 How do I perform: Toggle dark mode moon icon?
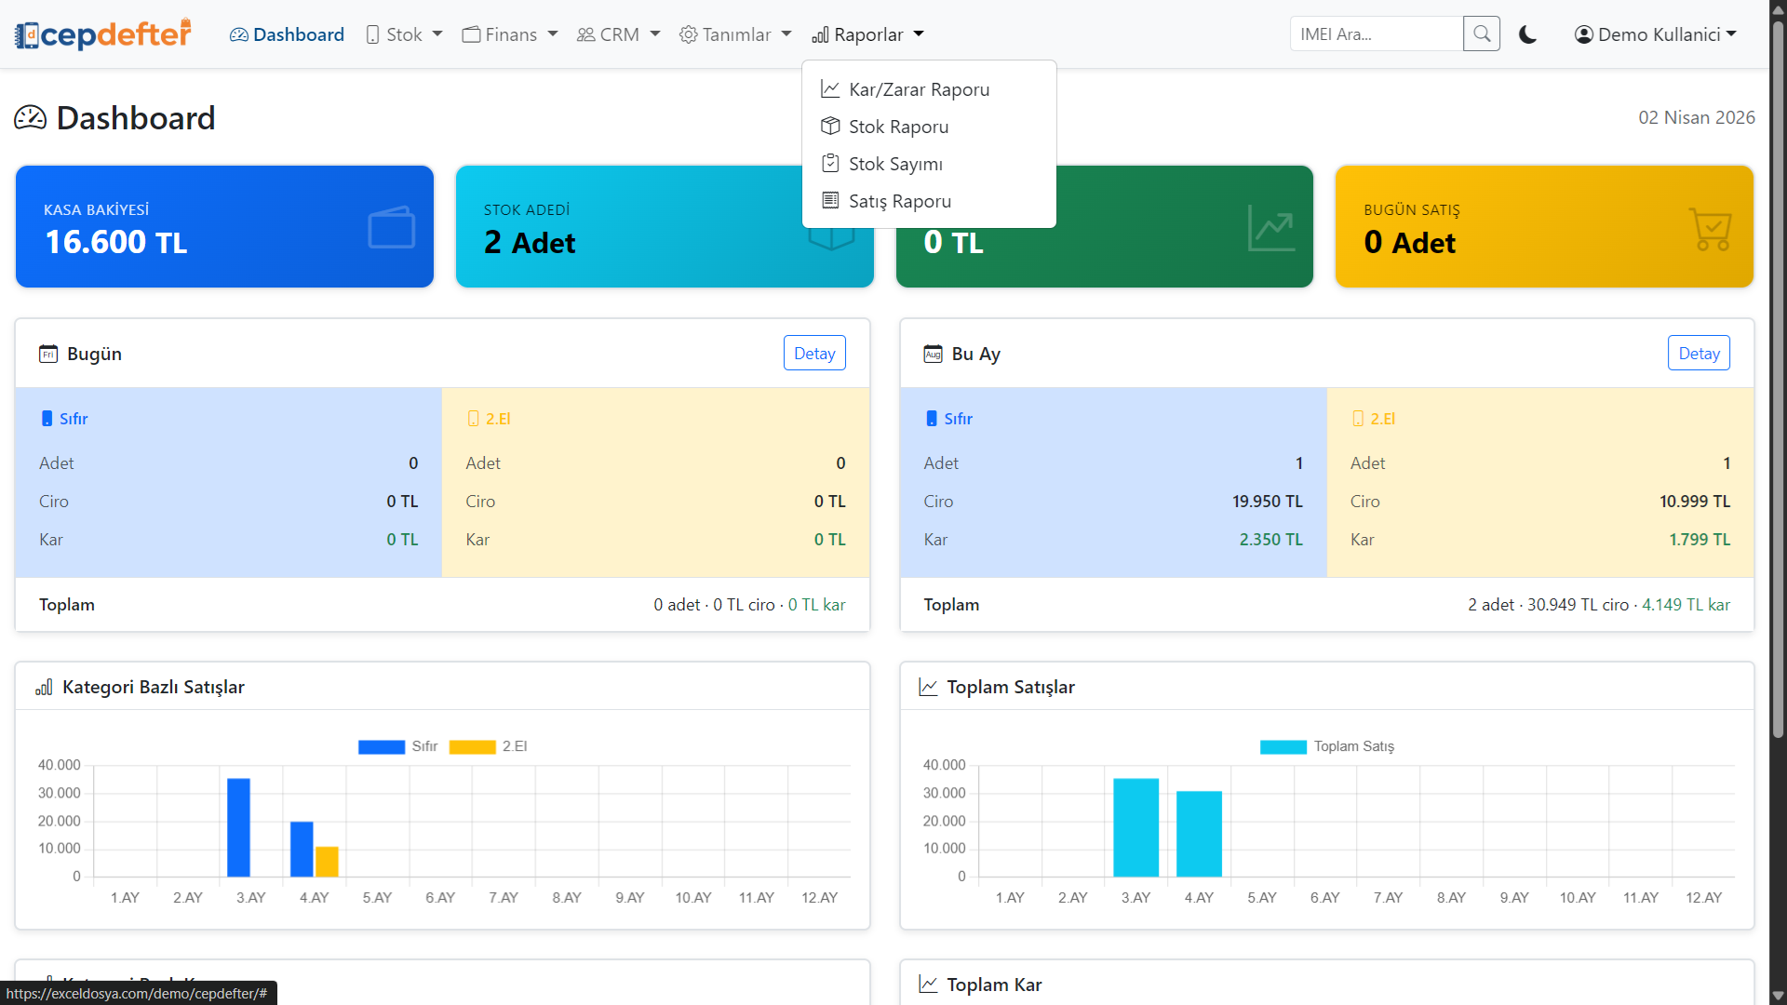click(1527, 34)
